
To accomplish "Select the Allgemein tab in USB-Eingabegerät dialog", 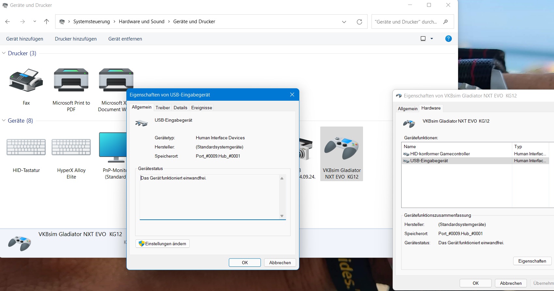I will pyautogui.click(x=141, y=107).
